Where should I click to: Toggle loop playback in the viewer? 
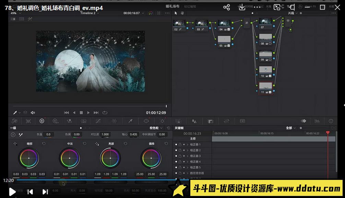click(105, 113)
